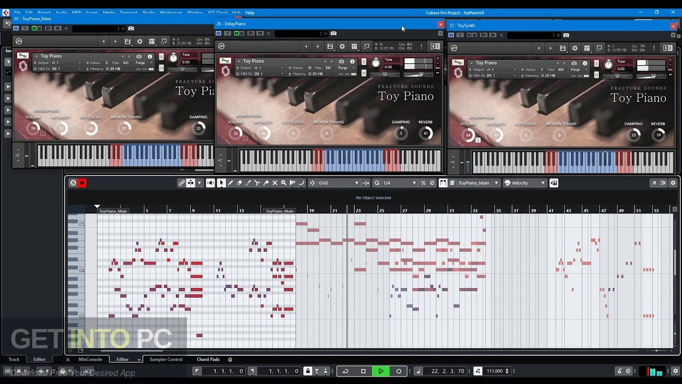682x384 pixels.
Task: Save icon in ToySynth Kontakt header
Action: pyautogui.click(x=563, y=48)
